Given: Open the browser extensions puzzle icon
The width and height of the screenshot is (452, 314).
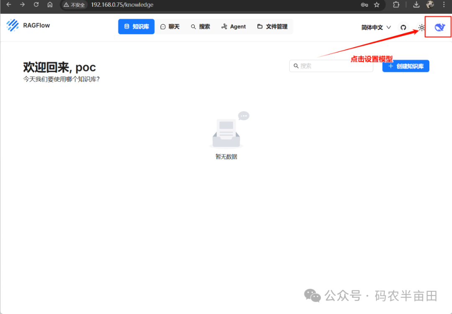Looking at the screenshot, I should pyautogui.click(x=396, y=5).
